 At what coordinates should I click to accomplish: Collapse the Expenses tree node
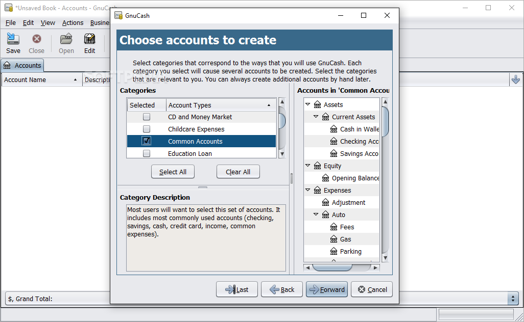coord(308,190)
